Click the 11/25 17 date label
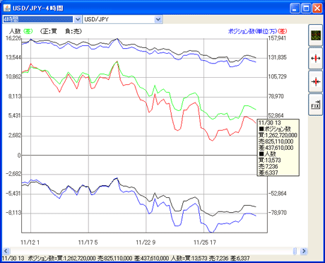The height and width of the screenshot is (263, 325). pos(205,242)
